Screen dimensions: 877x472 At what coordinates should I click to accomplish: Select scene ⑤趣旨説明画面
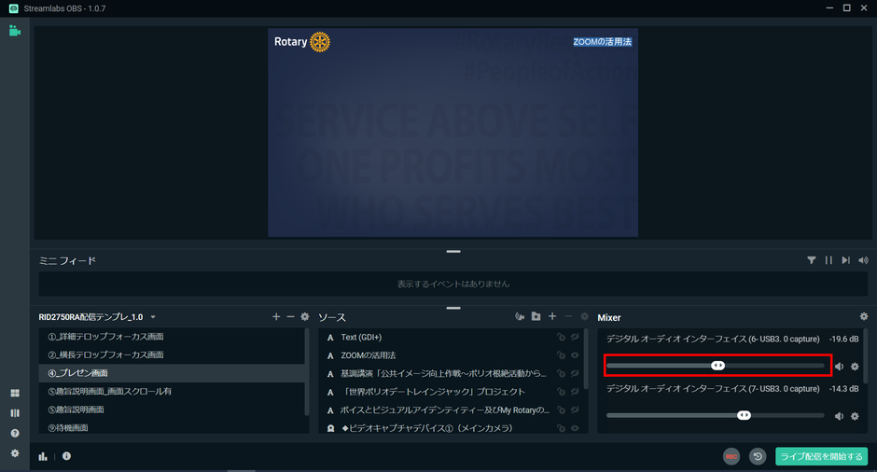(173, 410)
